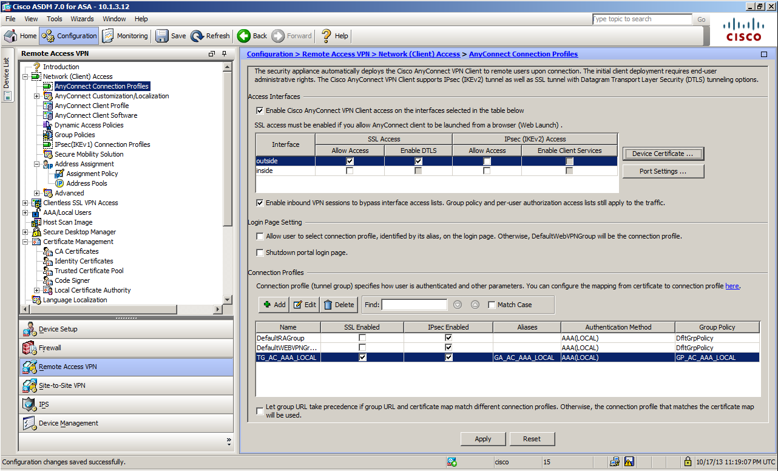Open the Help menu
This screenshot has height=471, width=778.
point(141,19)
